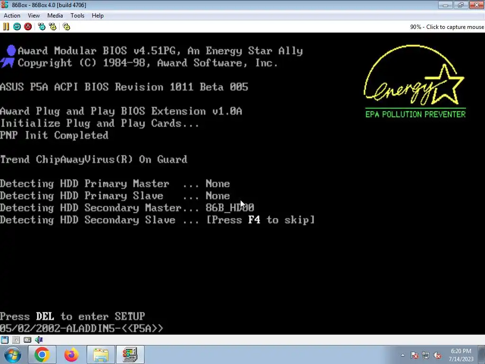Open the Help menu
Viewport: 485px width, 364px height.
tap(98, 16)
